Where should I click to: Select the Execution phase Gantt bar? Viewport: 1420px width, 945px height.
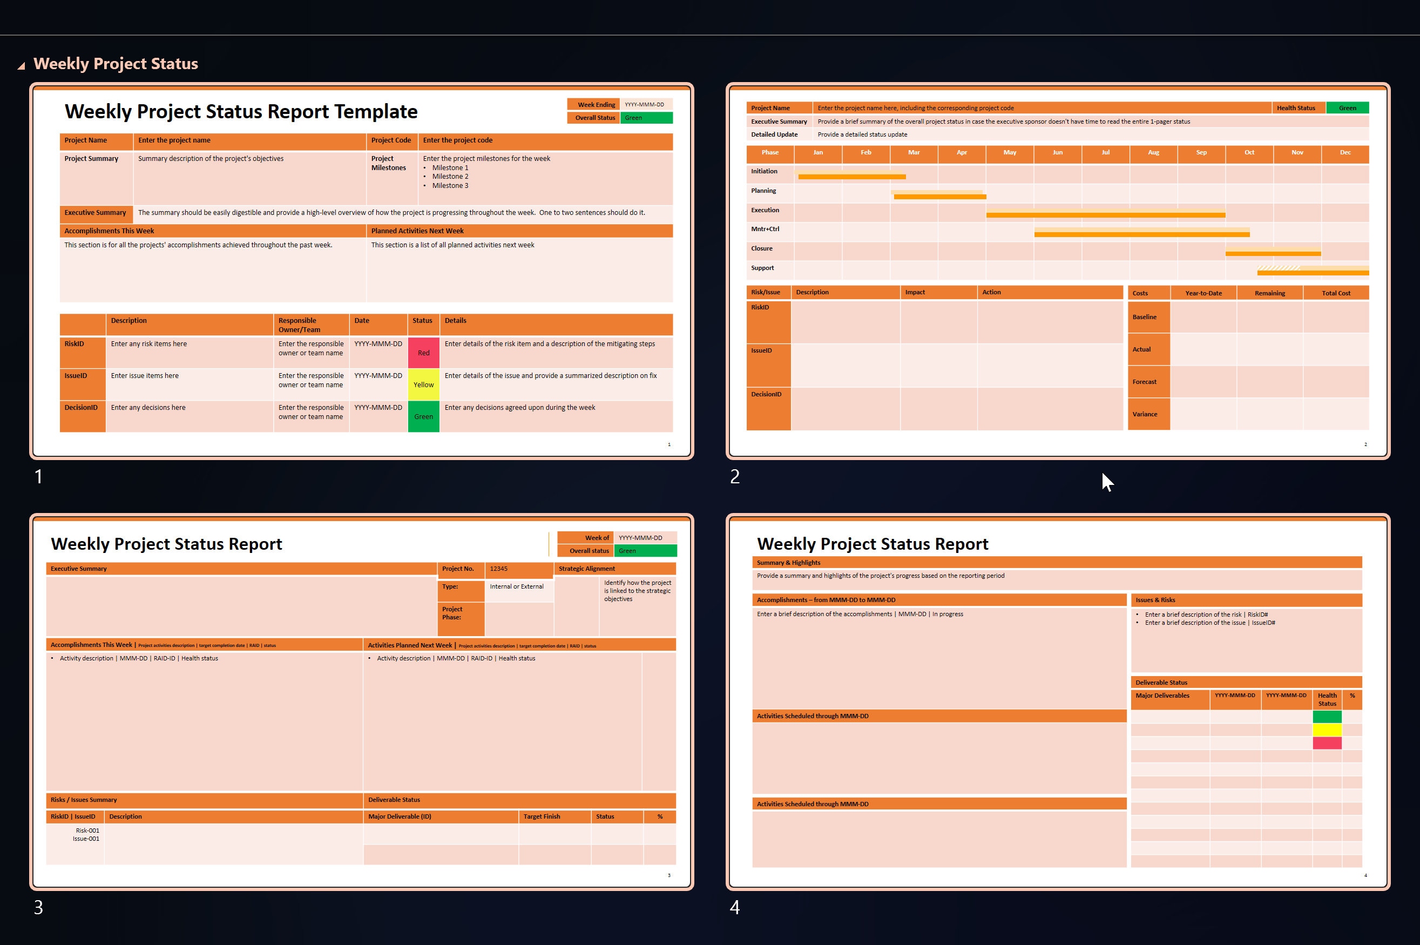[x=1106, y=213]
